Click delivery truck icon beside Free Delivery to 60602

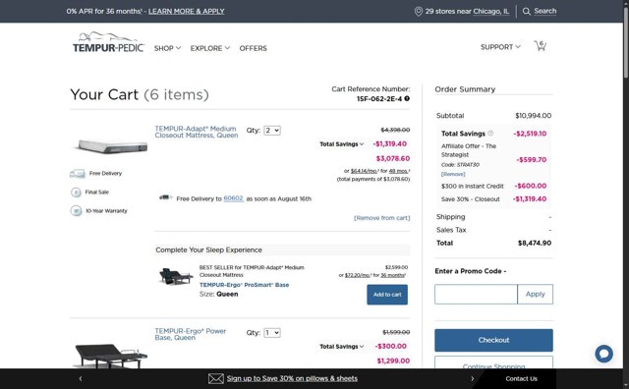(166, 197)
